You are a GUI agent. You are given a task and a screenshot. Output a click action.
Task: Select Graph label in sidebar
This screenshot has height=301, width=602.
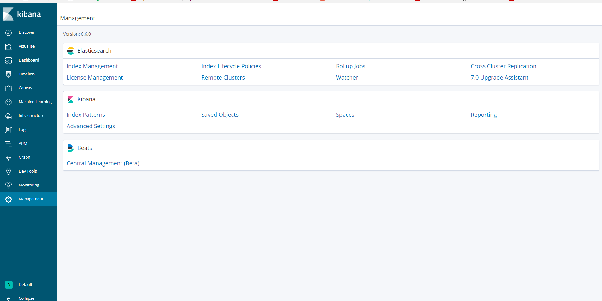(24, 157)
